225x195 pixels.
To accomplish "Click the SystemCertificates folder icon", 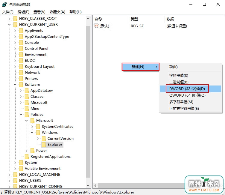I will (x=38, y=127).
